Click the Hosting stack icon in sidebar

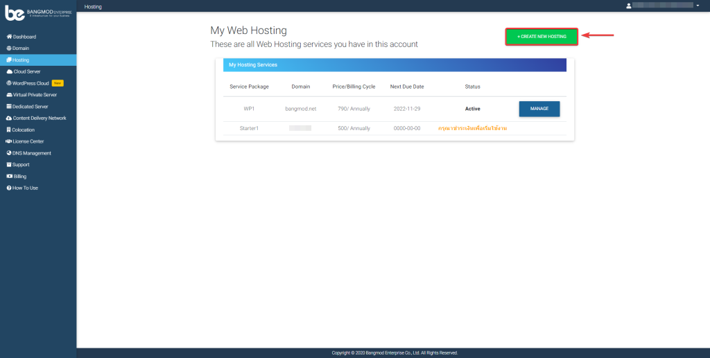click(x=9, y=60)
